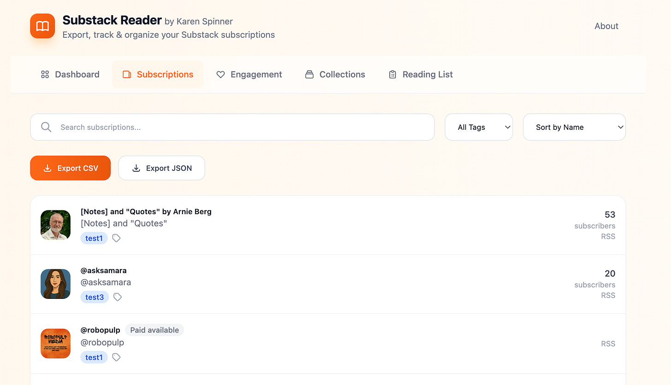Click the bold @robopulp title
Image resolution: width=671 pixels, height=385 pixels.
[100, 330]
